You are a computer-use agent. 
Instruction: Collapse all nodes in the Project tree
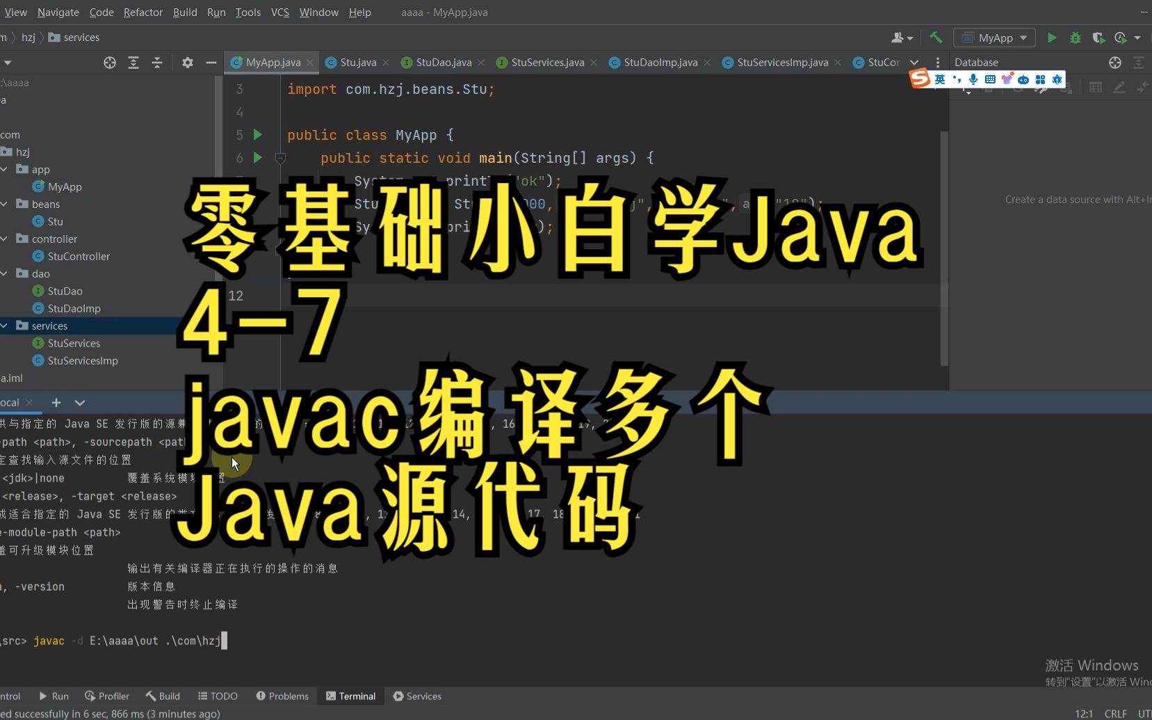pyautogui.click(x=157, y=63)
